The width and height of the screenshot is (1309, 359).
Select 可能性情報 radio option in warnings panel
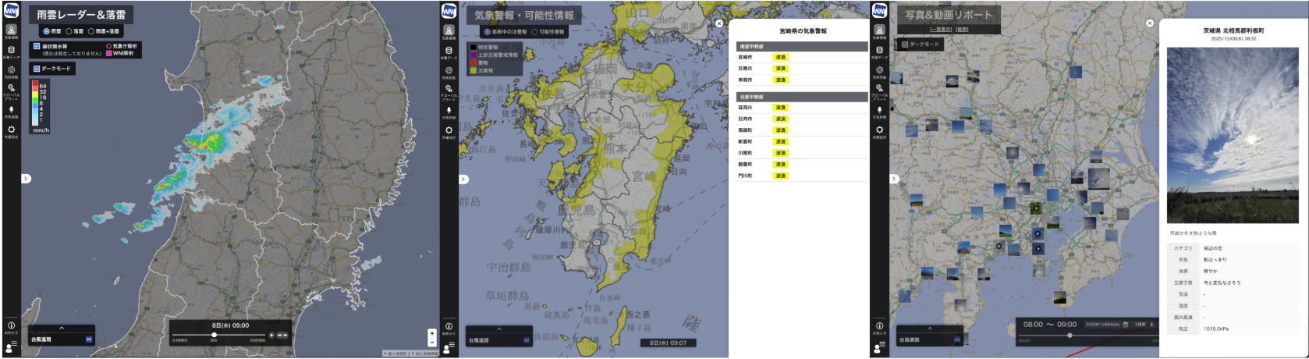[x=534, y=32]
